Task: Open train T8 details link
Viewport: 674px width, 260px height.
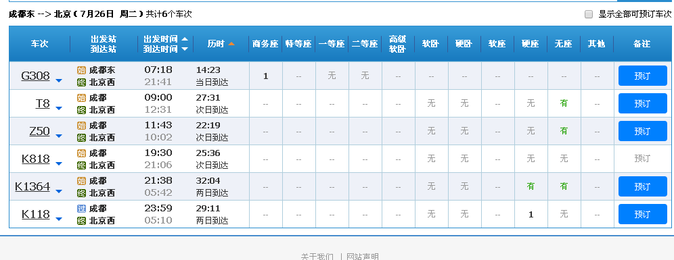Action: tap(43, 103)
